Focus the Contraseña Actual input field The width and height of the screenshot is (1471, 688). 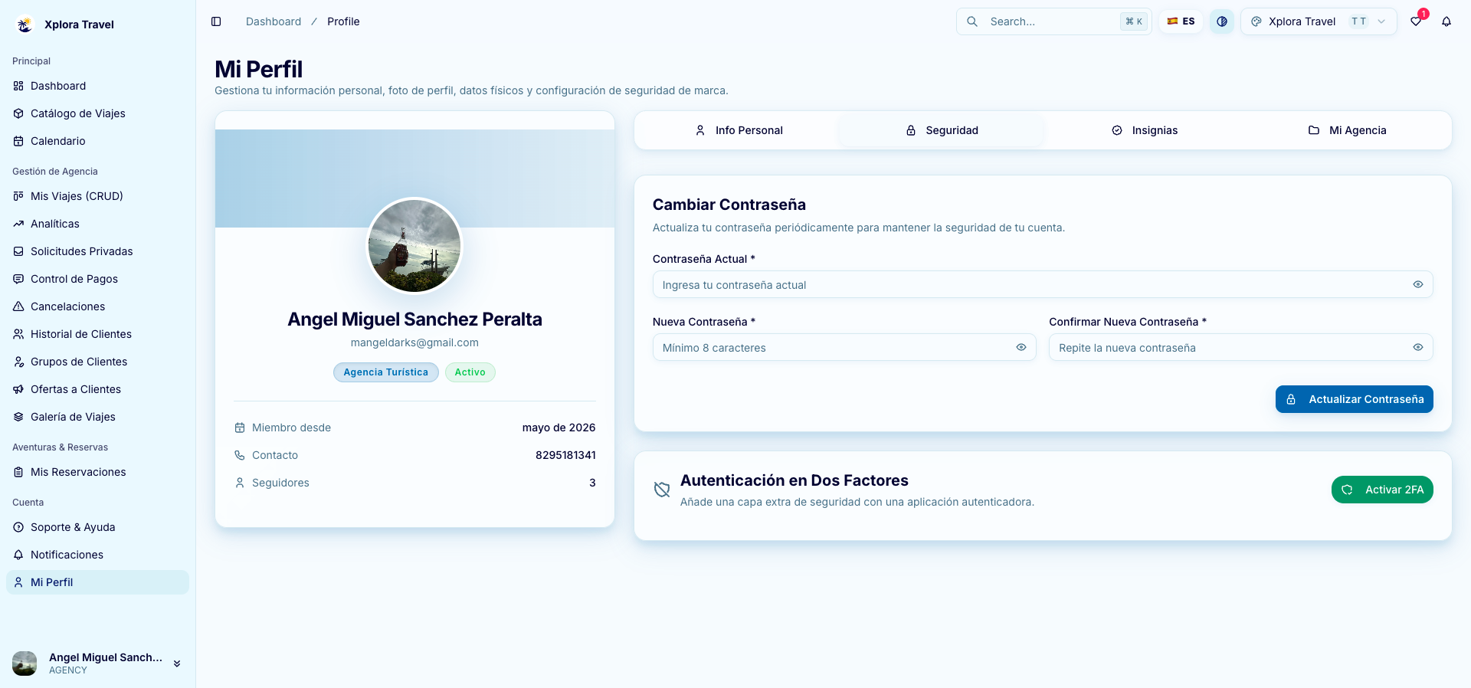[1043, 284]
